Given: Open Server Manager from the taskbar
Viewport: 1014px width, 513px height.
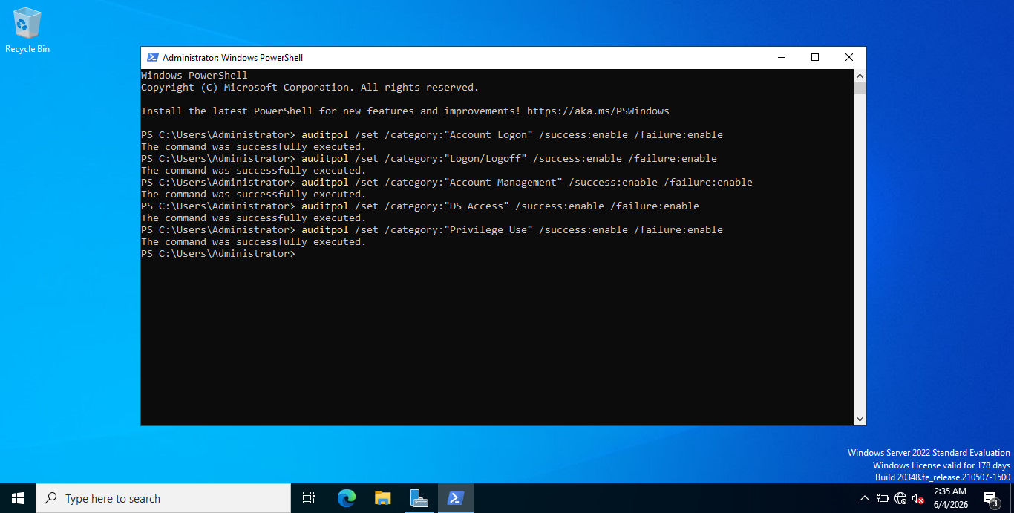Looking at the screenshot, I should click(x=419, y=498).
